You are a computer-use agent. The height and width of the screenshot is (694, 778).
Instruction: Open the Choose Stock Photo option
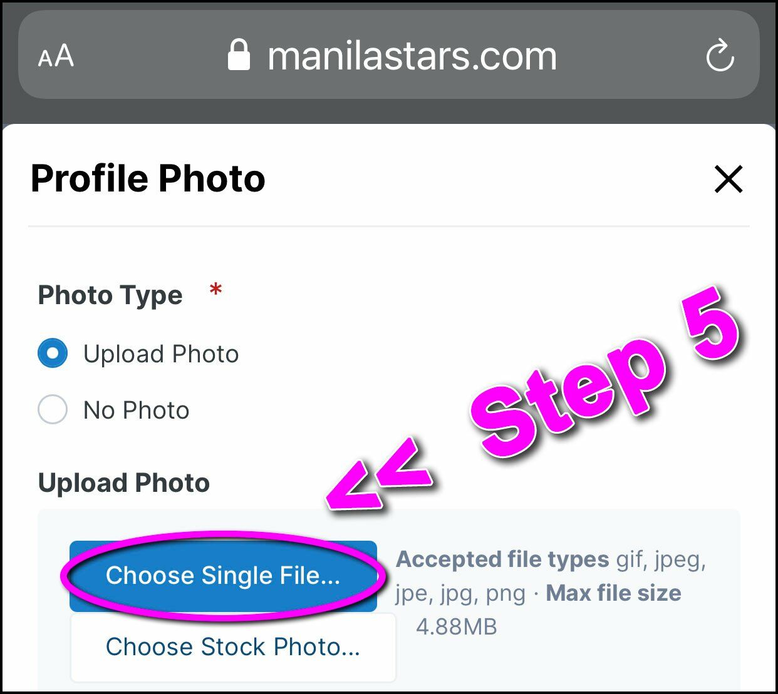click(x=233, y=647)
